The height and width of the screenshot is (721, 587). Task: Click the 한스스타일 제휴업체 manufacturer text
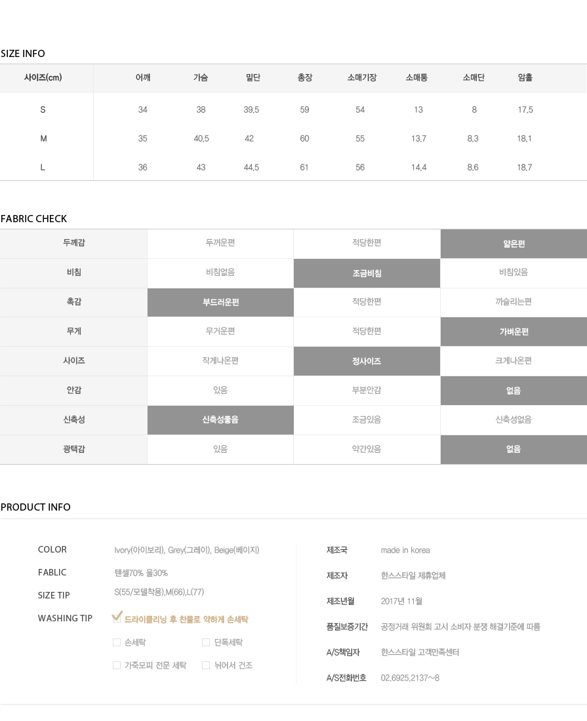(413, 575)
